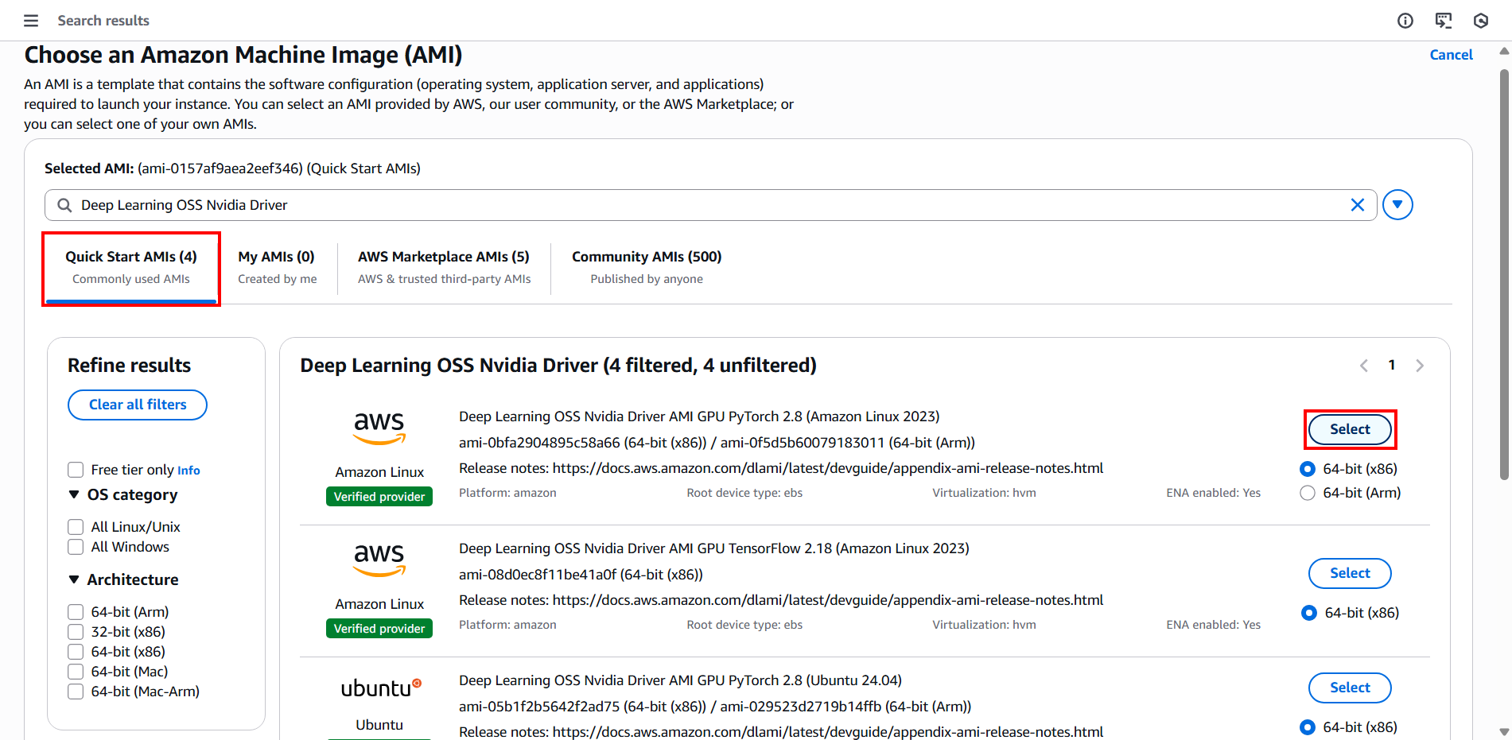Check the All Linux/Unix filter
Image resolution: width=1512 pixels, height=740 pixels.
tap(76, 527)
